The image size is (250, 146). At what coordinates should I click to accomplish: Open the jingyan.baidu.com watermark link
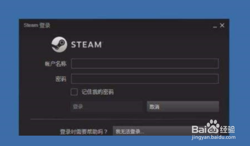click(214, 137)
